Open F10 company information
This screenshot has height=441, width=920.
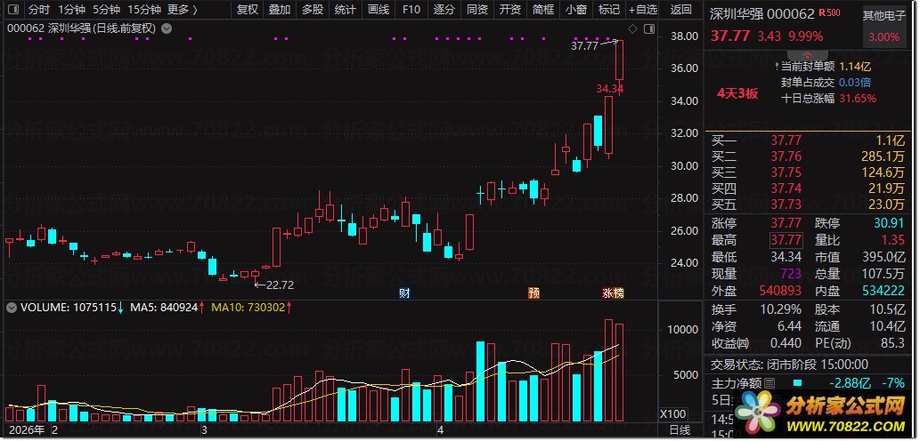[x=411, y=10]
